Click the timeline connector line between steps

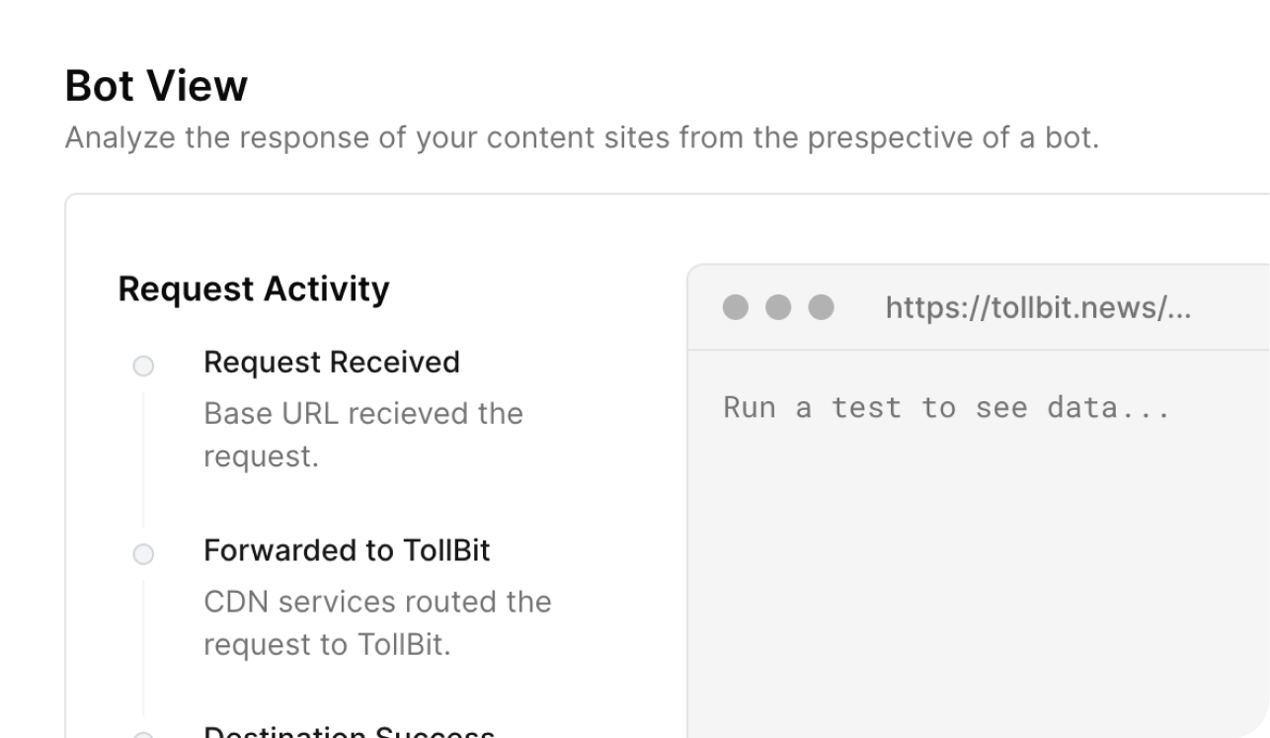click(x=143, y=459)
